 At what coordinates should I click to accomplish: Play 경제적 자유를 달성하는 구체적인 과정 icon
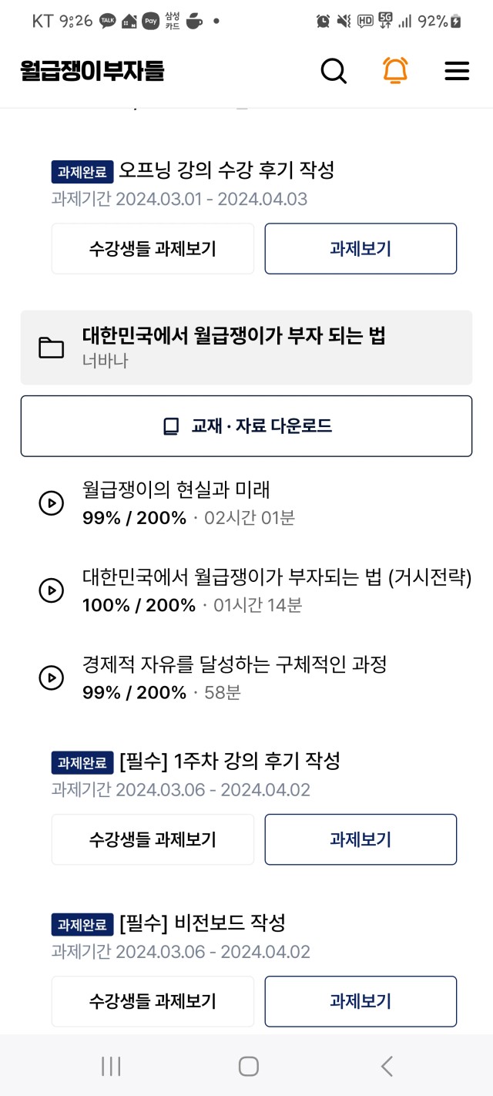coord(51,677)
